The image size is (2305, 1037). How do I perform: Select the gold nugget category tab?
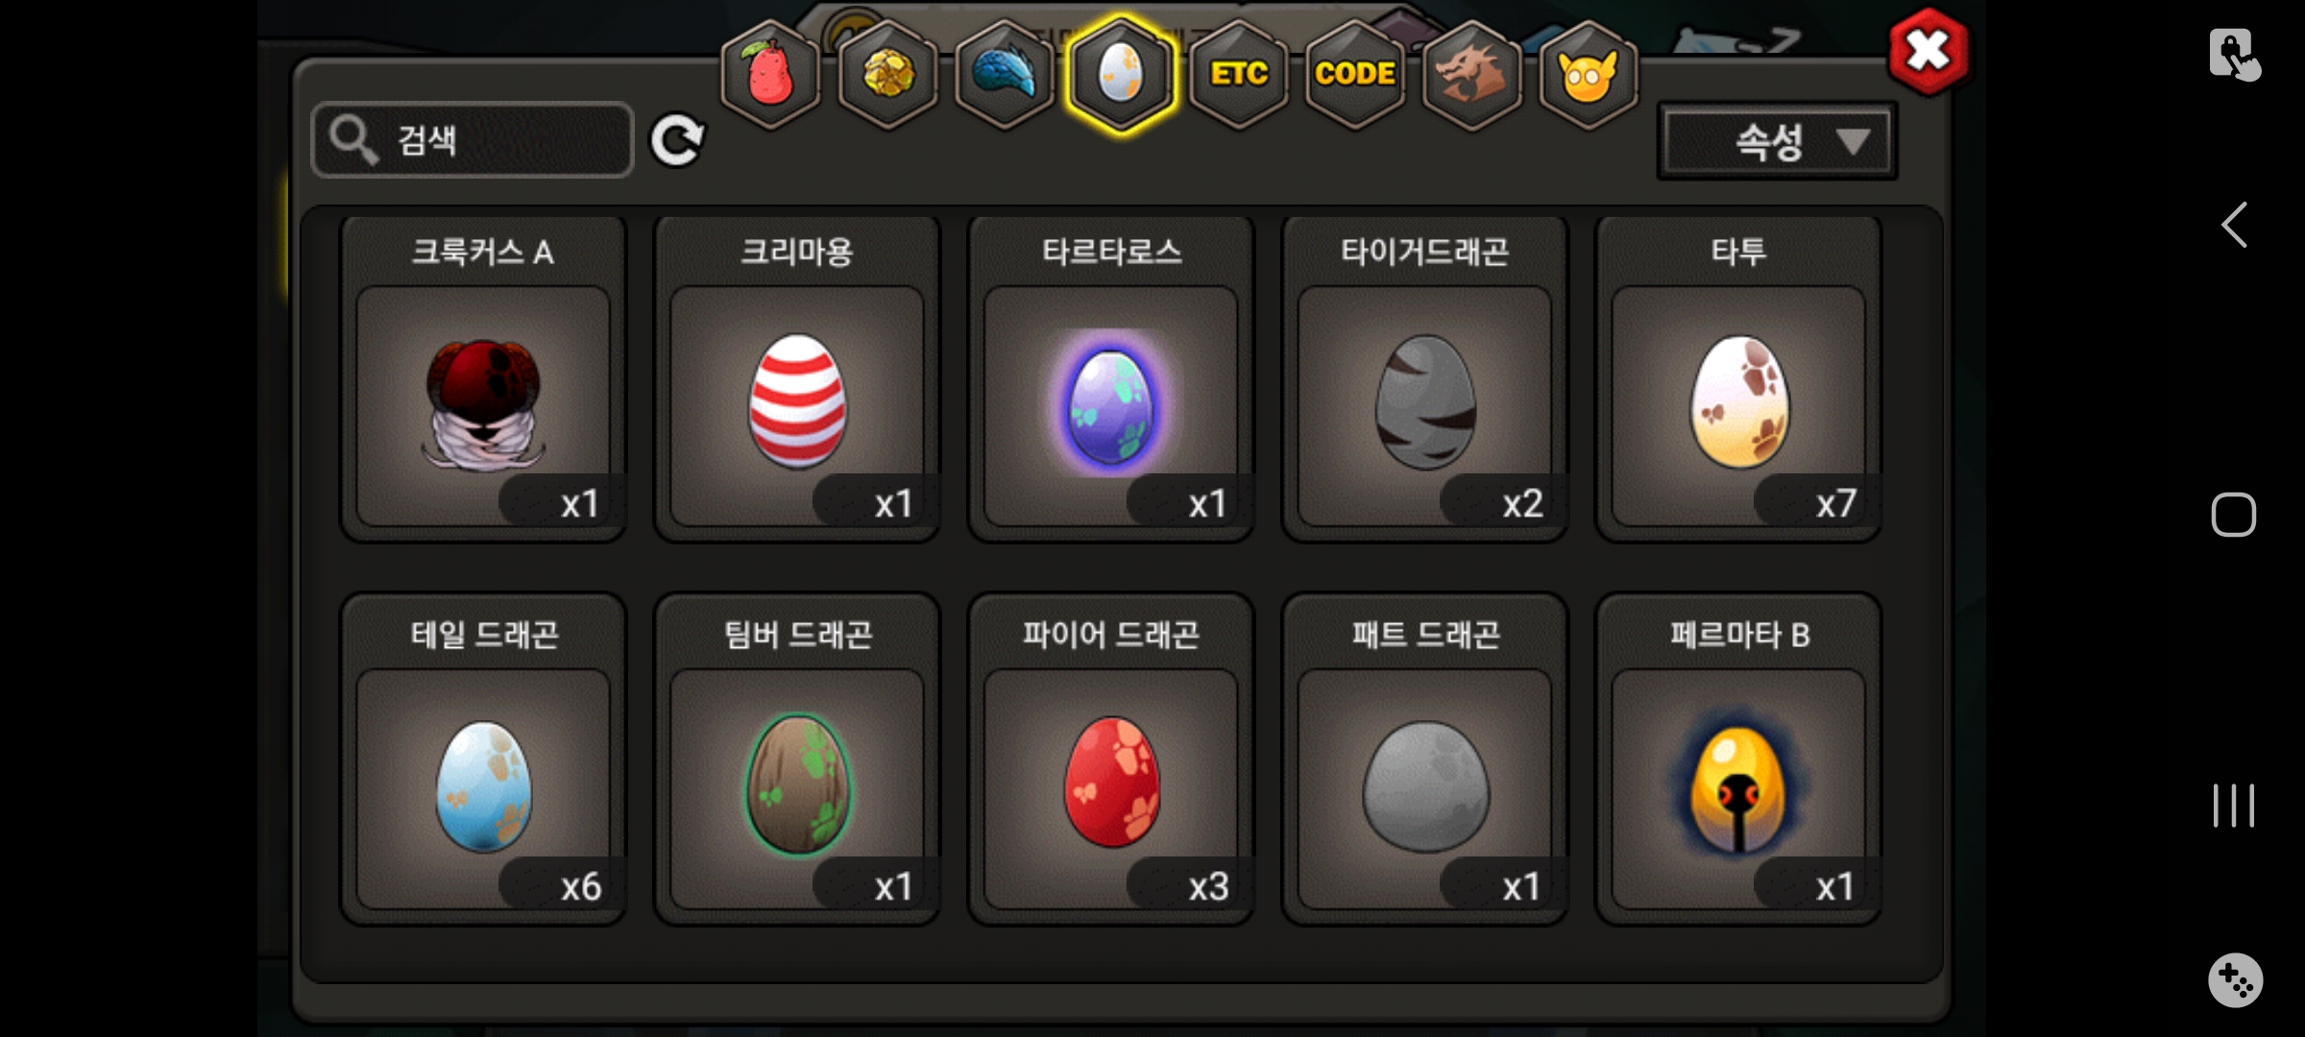(888, 75)
